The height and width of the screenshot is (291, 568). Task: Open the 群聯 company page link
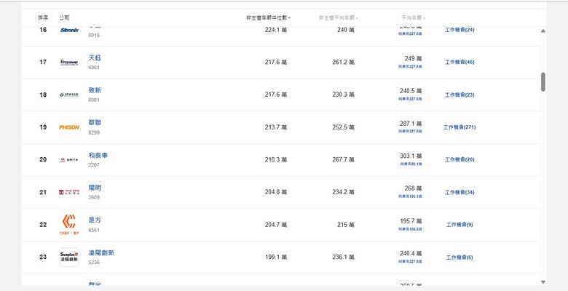[95, 123]
